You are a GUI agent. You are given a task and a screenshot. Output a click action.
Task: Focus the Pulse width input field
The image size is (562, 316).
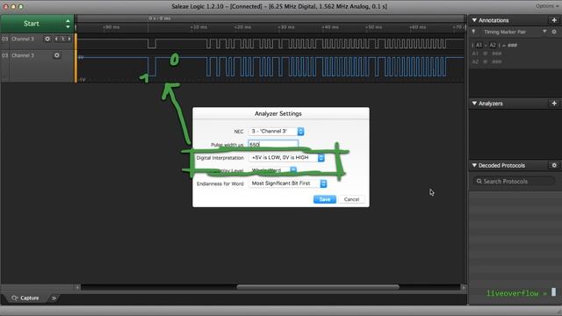[273, 144]
